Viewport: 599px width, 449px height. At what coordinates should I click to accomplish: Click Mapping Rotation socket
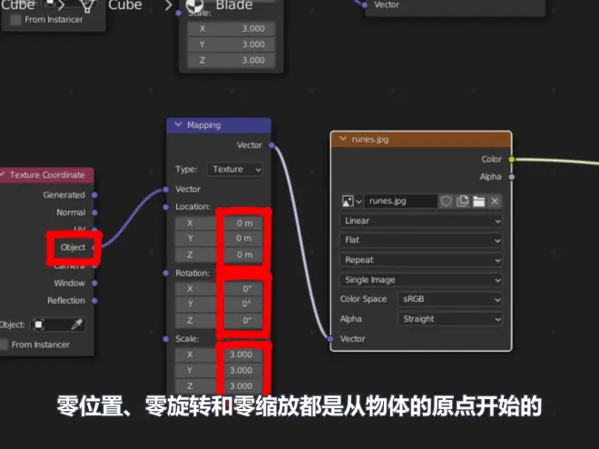tap(166, 273)
